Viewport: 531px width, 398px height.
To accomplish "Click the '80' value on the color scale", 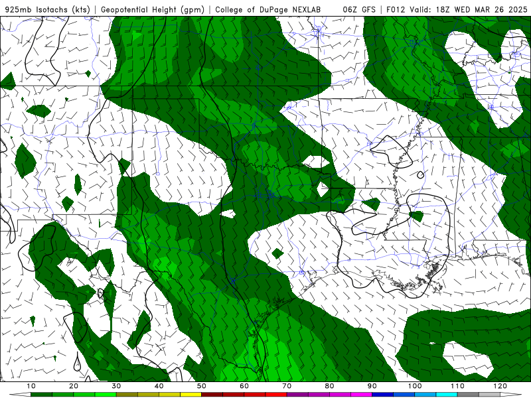I will tap(329, 386).
